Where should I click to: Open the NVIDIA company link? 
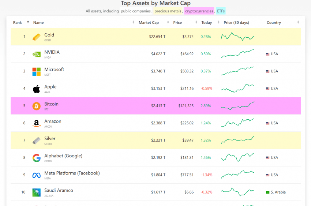52,52
